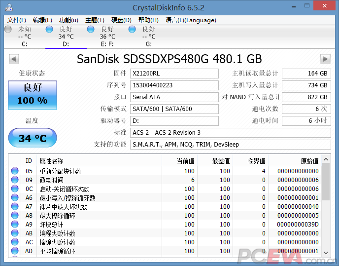This screenshot has width=339, height=266.
Task: Click raw value 0000000039D
Action: coord(298,224)
